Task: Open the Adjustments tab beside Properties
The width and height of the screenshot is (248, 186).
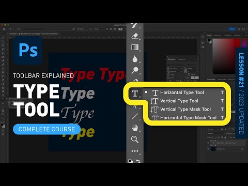Action: coord(222,80)
